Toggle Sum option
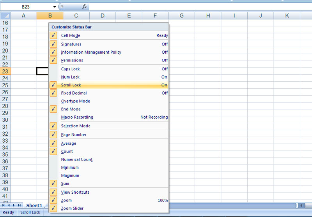 (x=109, y=184)
